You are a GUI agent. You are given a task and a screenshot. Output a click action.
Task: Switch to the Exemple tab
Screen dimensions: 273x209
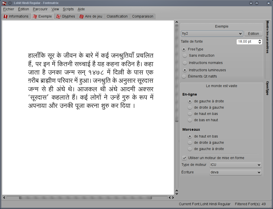coord(43,16)
